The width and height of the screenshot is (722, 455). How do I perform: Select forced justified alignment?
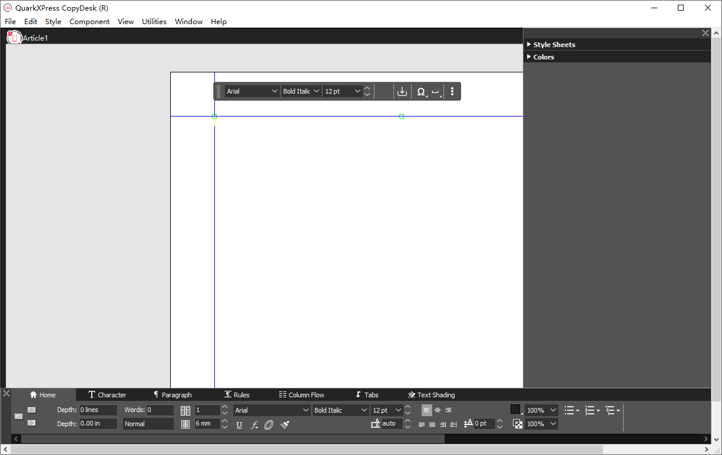pos(432,424)
